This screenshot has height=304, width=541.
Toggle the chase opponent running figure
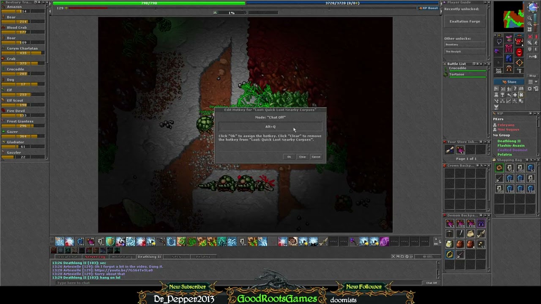[536, 43]
